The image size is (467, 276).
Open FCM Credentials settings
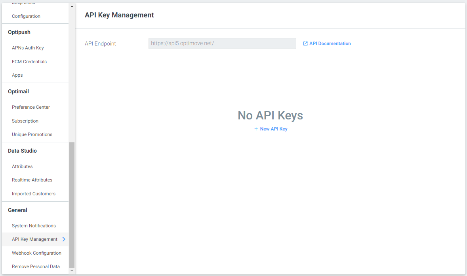coord(29,61)
